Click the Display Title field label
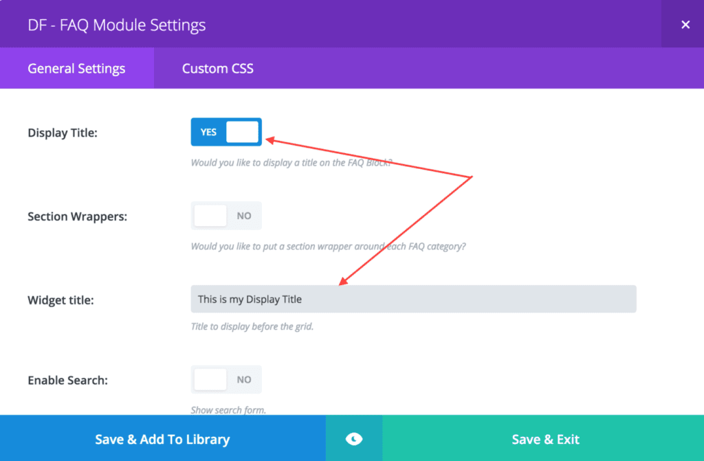The width and height of the screenshot is (704, 461). point(63,133)
